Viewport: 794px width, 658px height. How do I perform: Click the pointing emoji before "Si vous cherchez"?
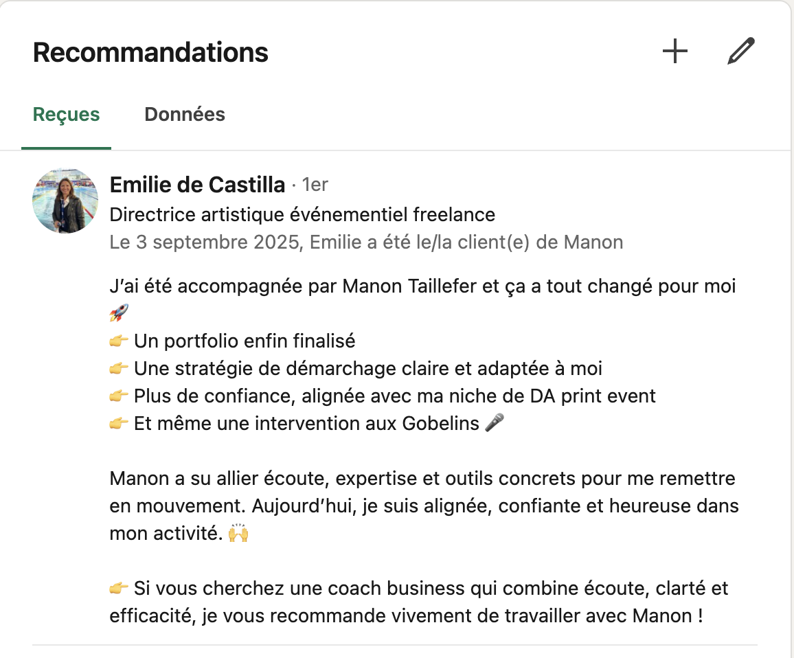[x=119, y=589]
